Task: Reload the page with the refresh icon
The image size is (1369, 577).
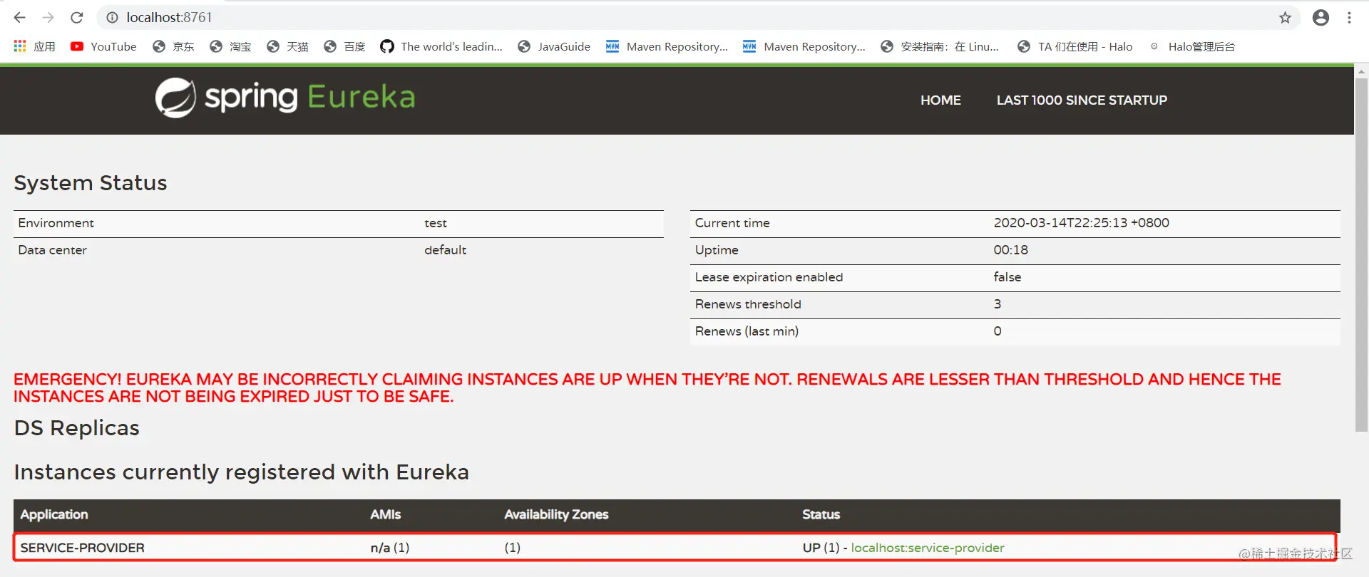Action: (77, 18)
